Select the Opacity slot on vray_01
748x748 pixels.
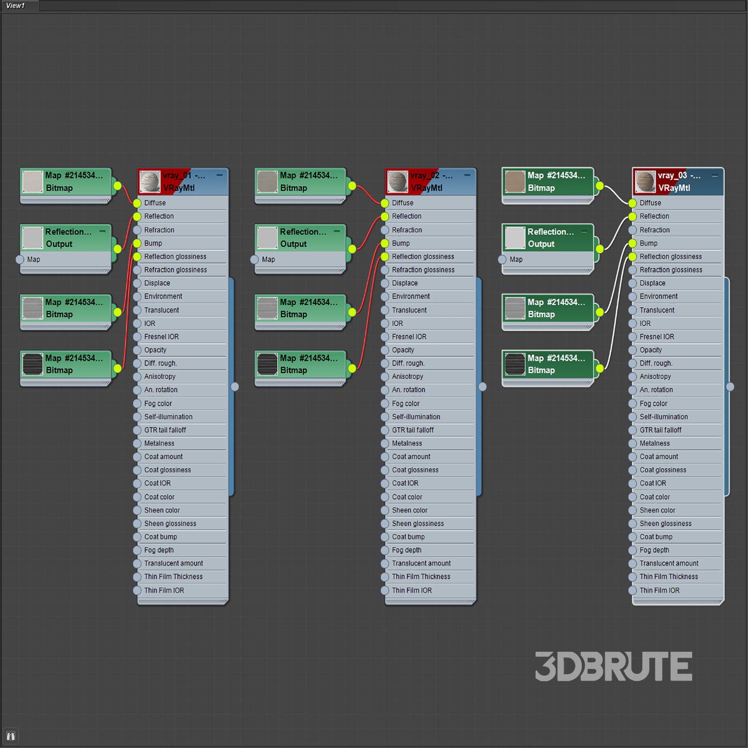(156, 350)
